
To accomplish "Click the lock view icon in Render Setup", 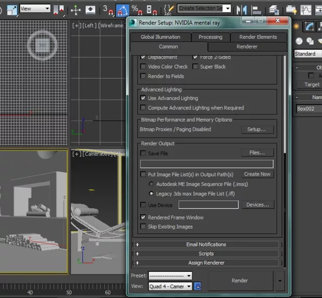I will (x=197, y=286).
